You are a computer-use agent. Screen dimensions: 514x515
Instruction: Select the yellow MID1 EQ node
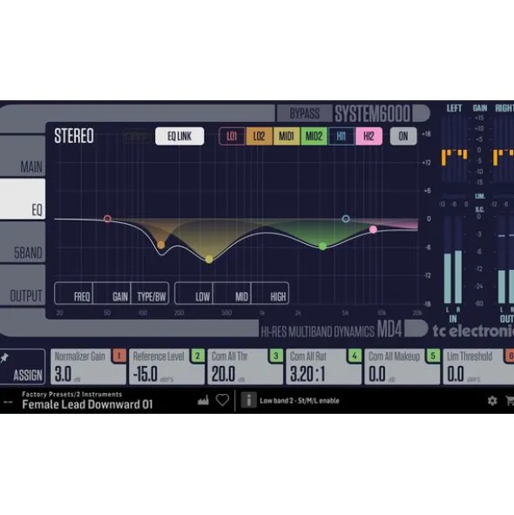[209, 260]
